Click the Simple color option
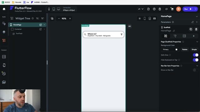The image size is (200, 112). 194,49
